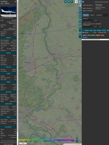This screenshot has height=145, width=109.
Task: Select the PHPNX row in aircraft table
Action: click(x=96, y=32)
